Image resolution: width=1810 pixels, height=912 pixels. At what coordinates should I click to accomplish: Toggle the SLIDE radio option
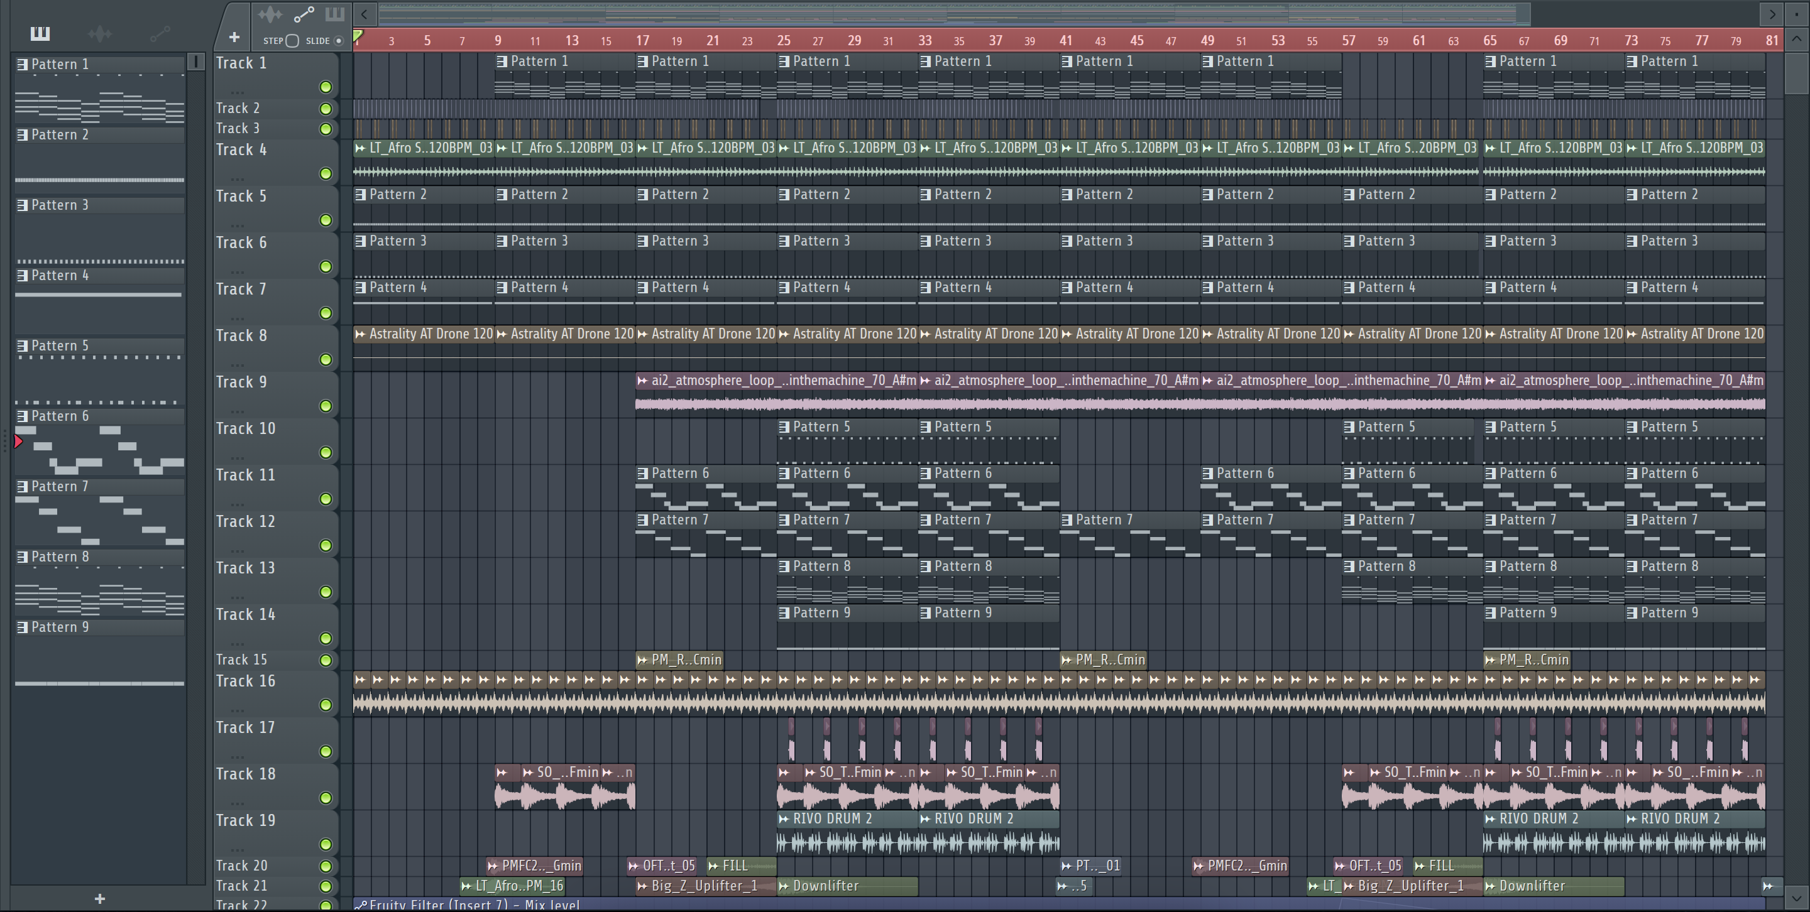(339, 41)
